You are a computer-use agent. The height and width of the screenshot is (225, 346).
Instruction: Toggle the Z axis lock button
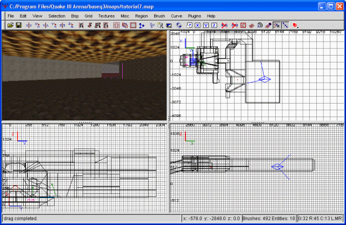coord(214,25)
